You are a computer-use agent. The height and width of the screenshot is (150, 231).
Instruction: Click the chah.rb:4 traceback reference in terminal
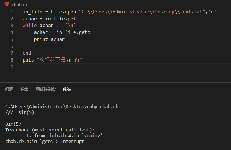coord(60,136)
